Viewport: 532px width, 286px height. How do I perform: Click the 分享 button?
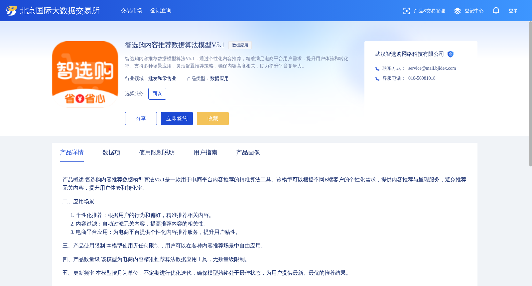coord(141,119)
